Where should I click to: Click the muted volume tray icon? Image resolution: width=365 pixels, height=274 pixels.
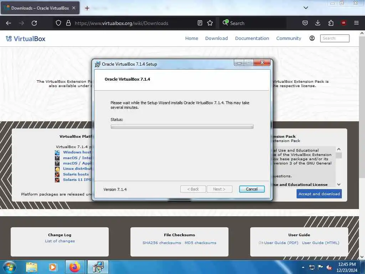(x=329, y=268)
